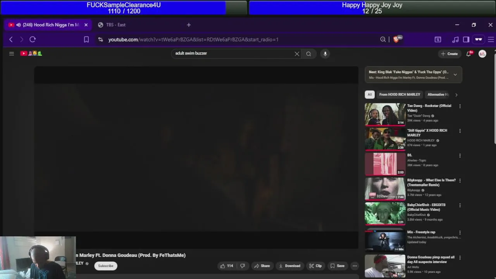Select the 'All' filter chip

pos(370,95)
